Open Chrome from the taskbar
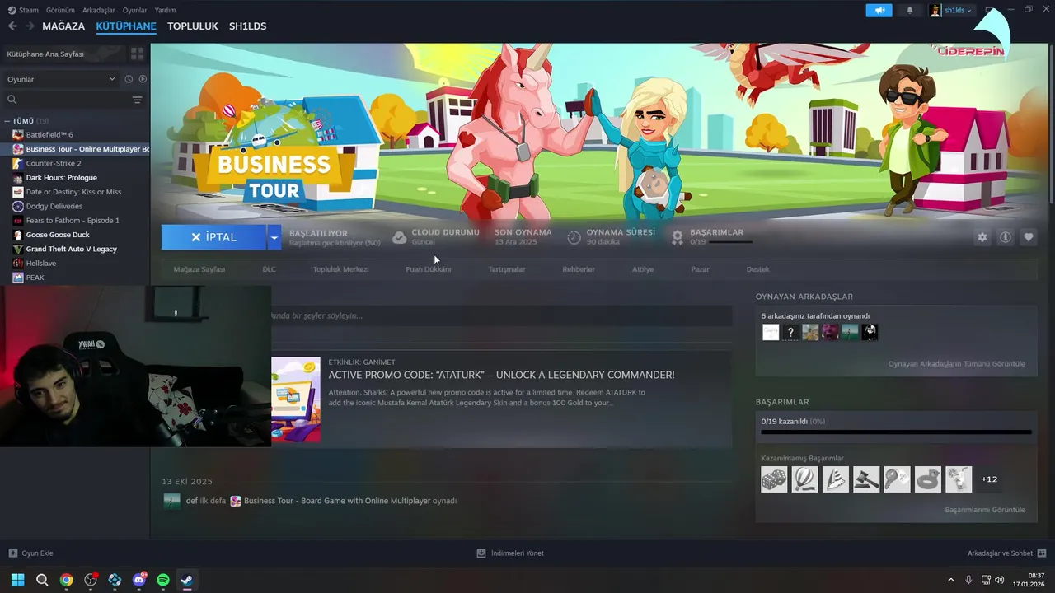Image resolution: width=1055 pixels, height=593 pixels. [66, 580]
